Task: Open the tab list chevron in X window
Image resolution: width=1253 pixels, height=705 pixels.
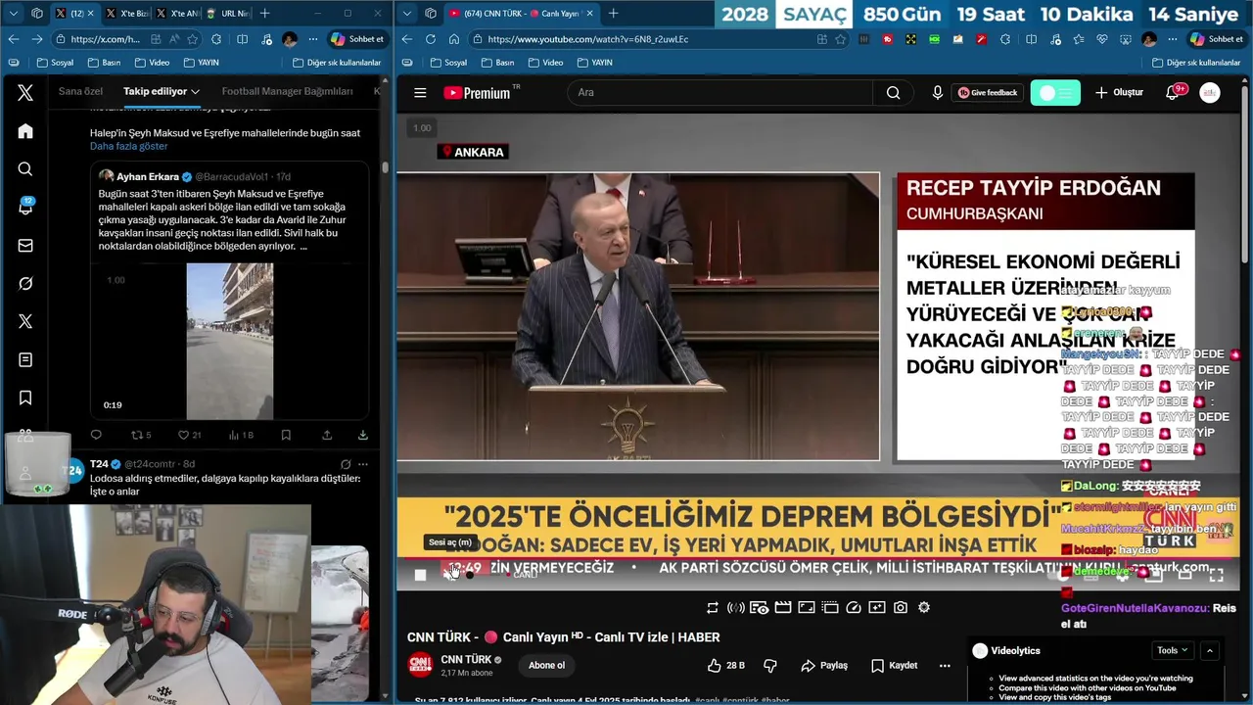Action: coord(12,13)
